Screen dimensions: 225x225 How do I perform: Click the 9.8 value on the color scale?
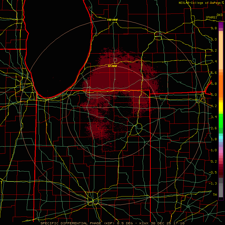214,28
